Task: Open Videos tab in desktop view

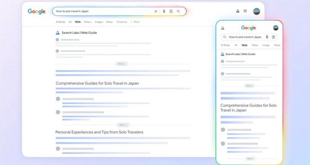Action: pyautogui.click(x=88, y=22)
